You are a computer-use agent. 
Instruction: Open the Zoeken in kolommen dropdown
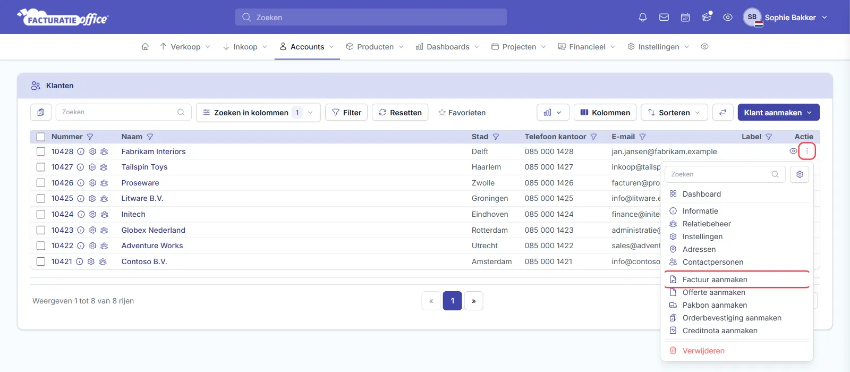(258, 112)
